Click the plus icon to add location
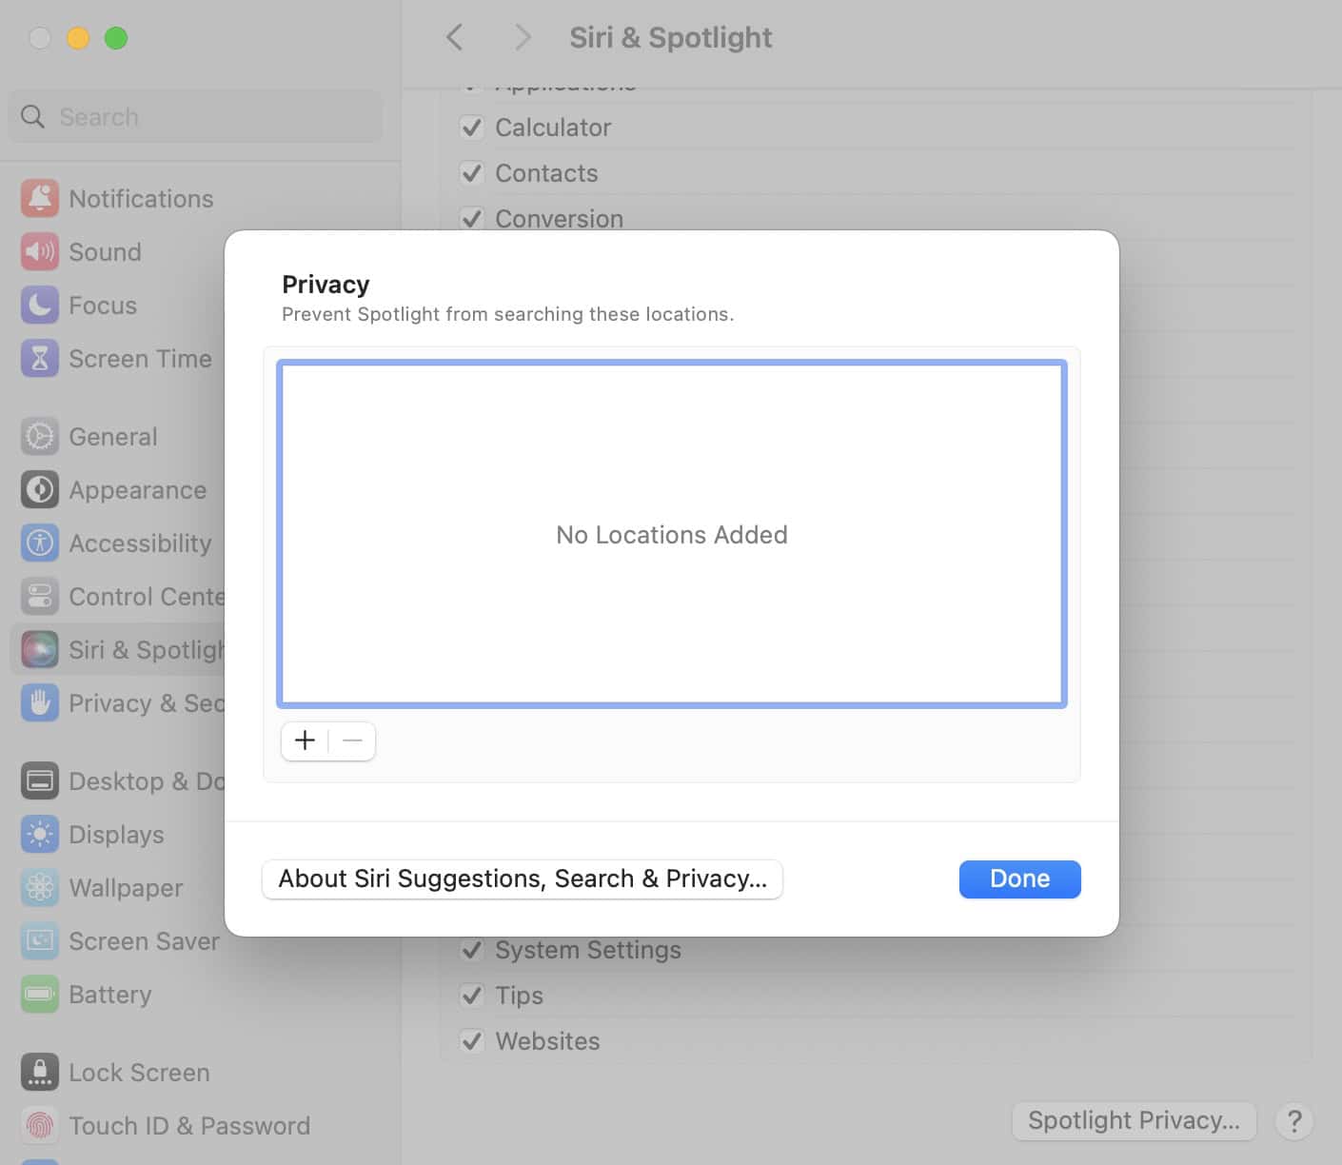The width and height of the screenshot is (1342, 1165). click(x=305, y=740)
